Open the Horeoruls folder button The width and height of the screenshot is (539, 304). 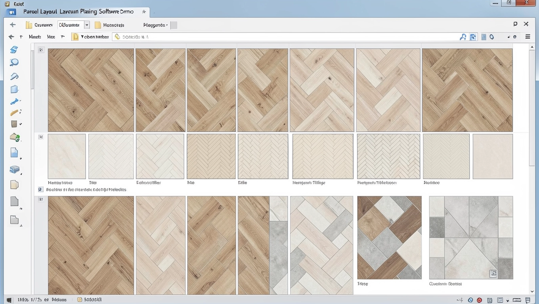[109, 25]
